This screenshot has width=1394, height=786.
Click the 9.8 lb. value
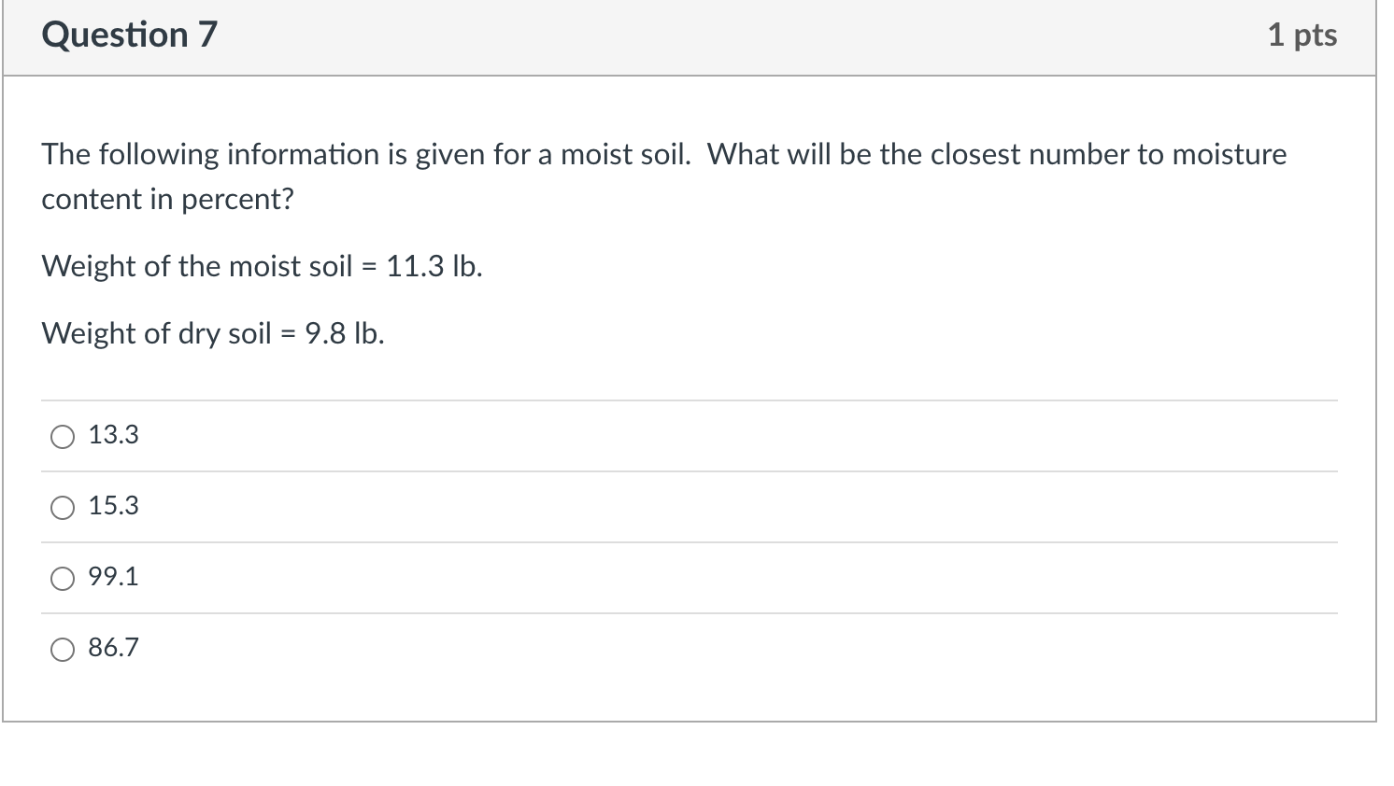coord(345,333)
